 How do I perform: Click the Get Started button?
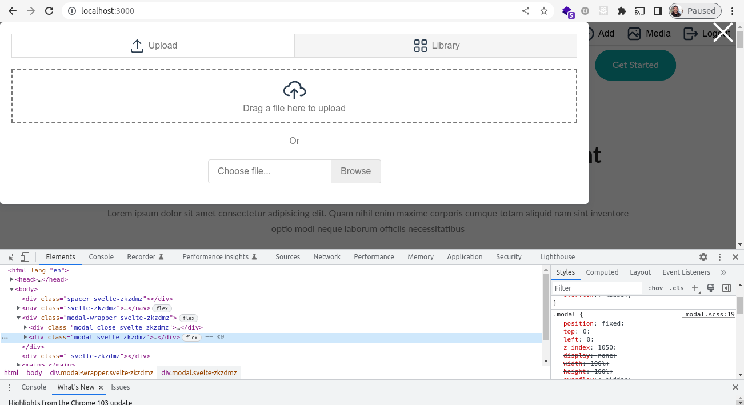635,65
